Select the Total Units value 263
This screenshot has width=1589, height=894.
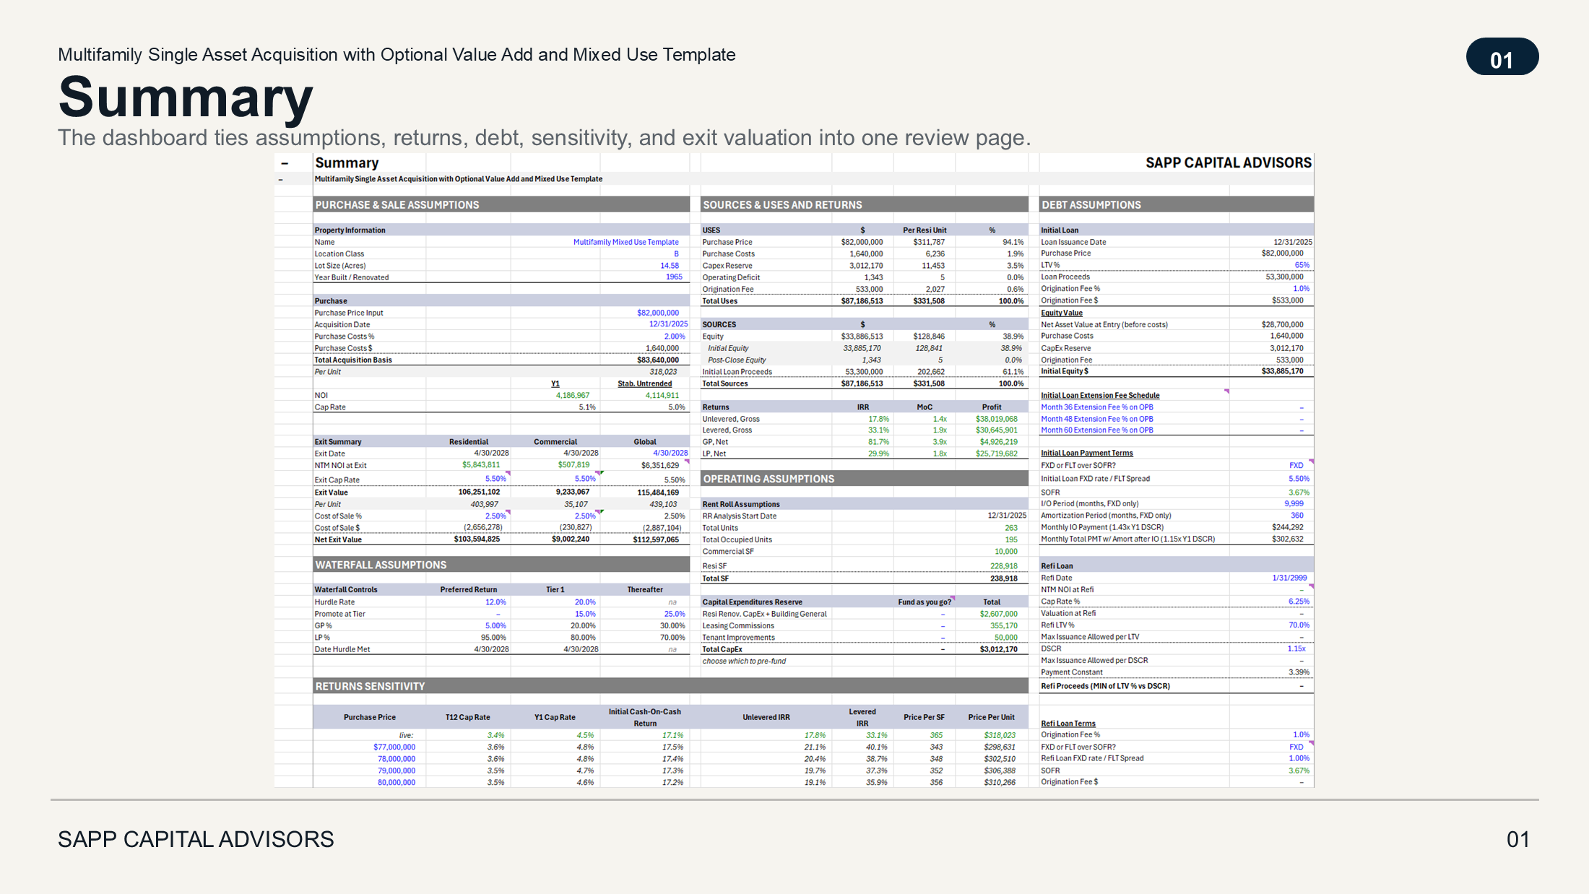[1011, 528]
